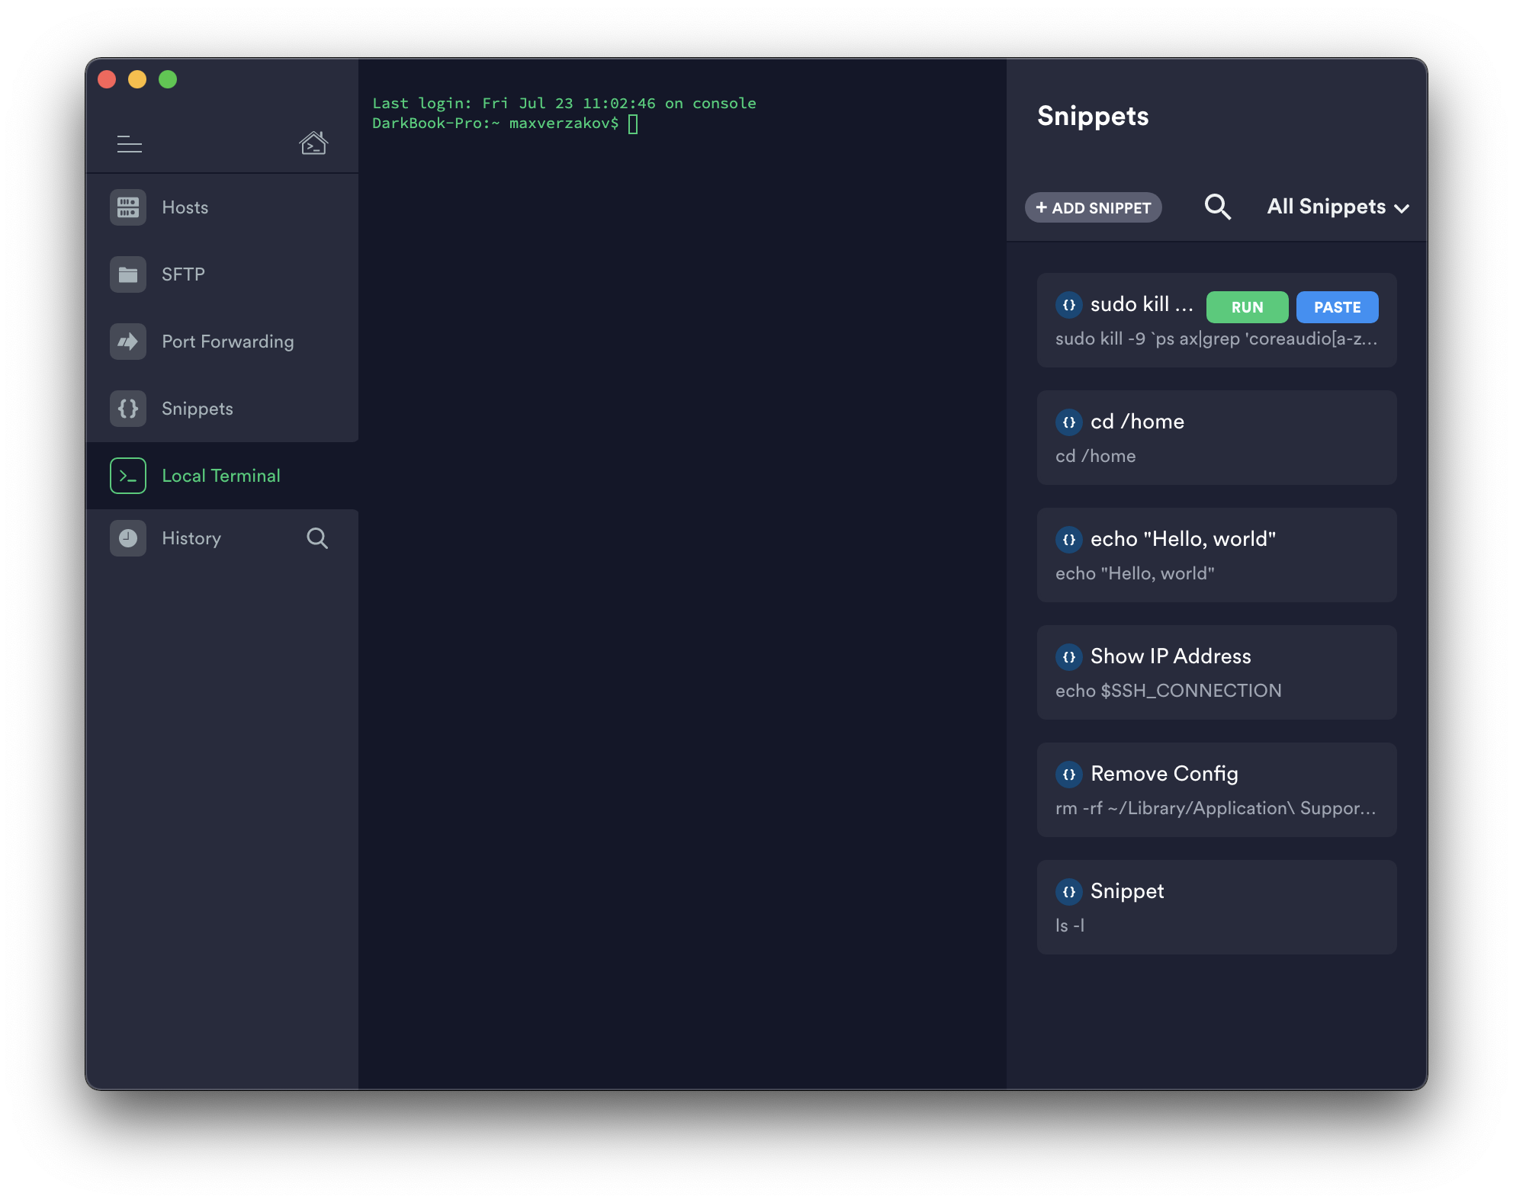Click the Add Snippet button

1093,207
